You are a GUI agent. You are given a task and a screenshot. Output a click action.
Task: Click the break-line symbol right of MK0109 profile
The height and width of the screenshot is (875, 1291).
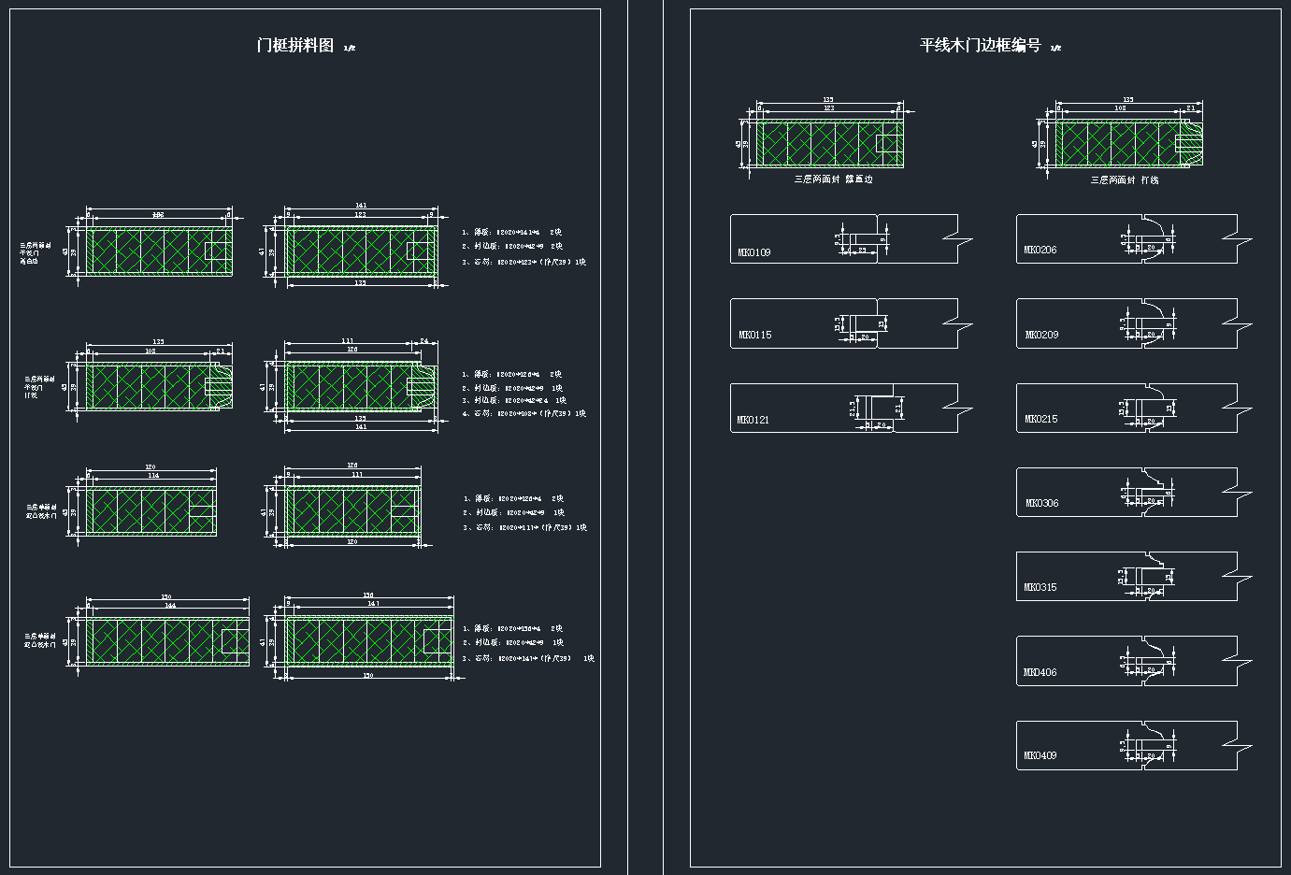pos(958,239)
